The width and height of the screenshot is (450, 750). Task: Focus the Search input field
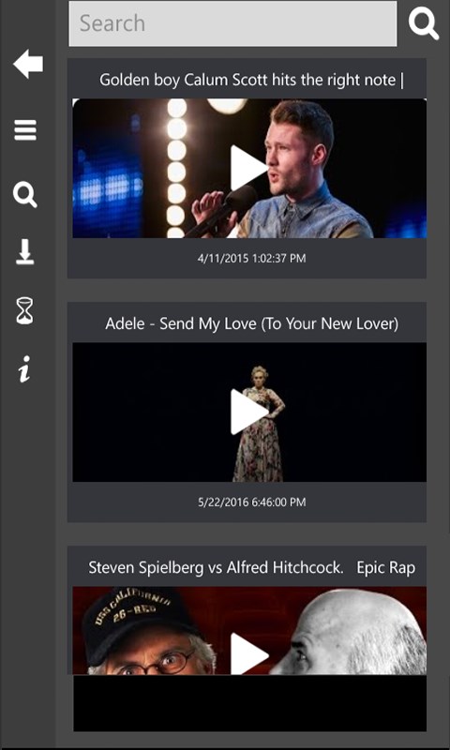pos(232,24)
